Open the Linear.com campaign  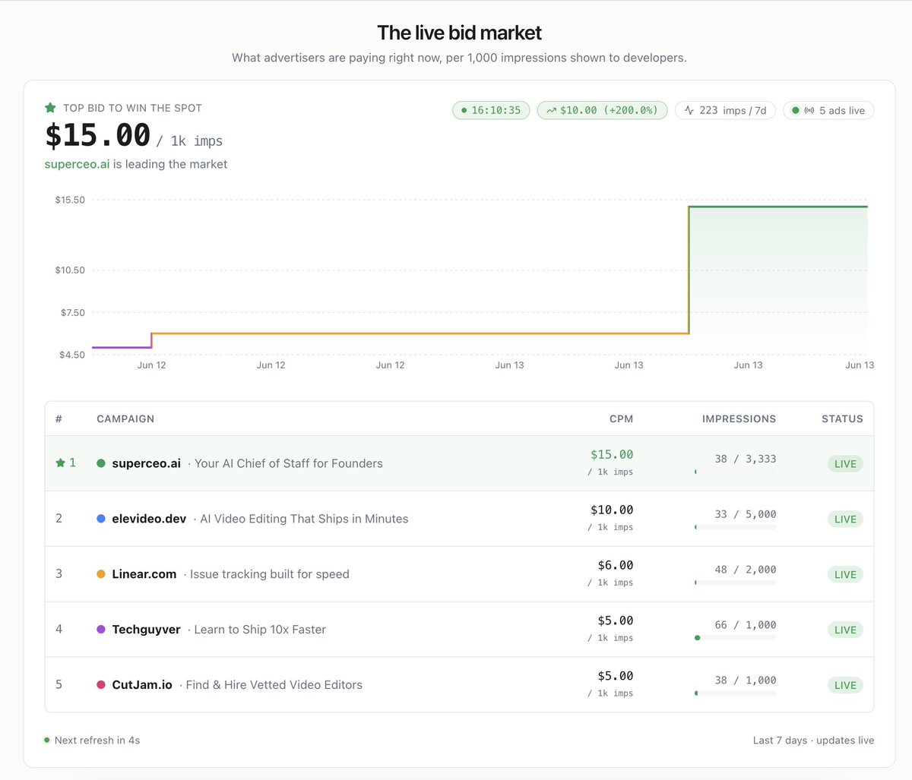tap(144, 574)
